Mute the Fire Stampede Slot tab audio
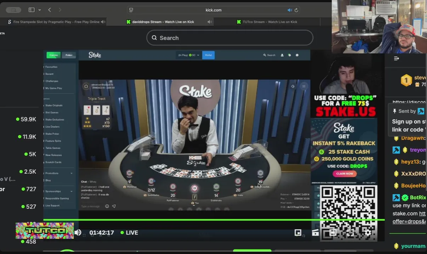 click(103, 22)
